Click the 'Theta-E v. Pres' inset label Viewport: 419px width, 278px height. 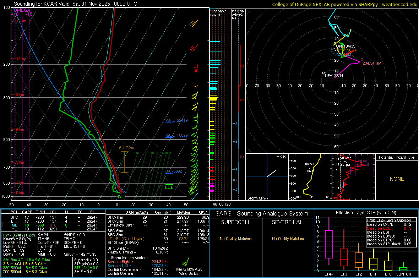point(310,167)
